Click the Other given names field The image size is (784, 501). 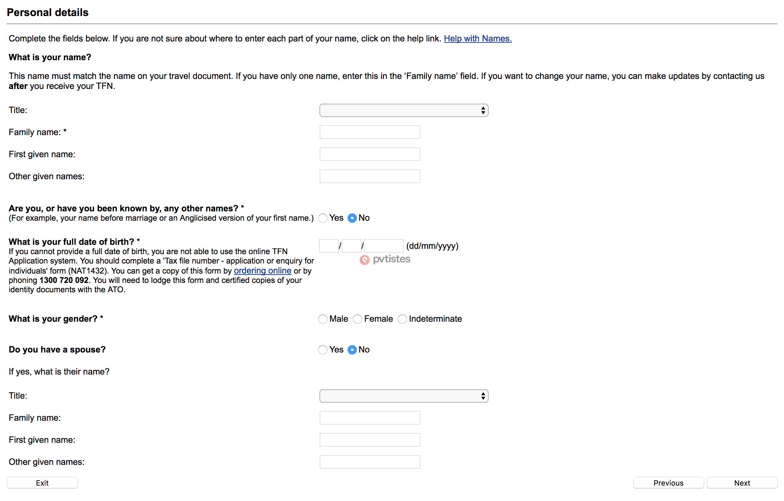[x=370, y=176]
